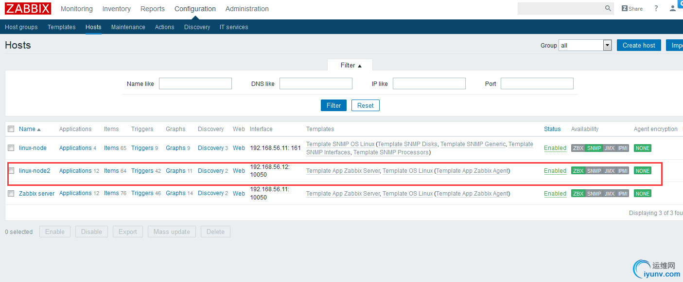Open the Monitoring menu
This screenshot has height=282, width=683.
click(77, 9)
